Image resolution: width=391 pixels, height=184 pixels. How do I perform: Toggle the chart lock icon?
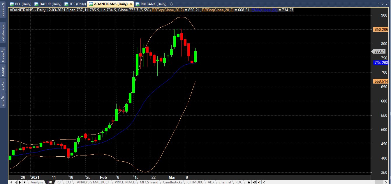coord(249,182)
